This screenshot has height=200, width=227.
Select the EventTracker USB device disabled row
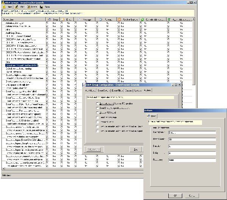tap(22, 120)
